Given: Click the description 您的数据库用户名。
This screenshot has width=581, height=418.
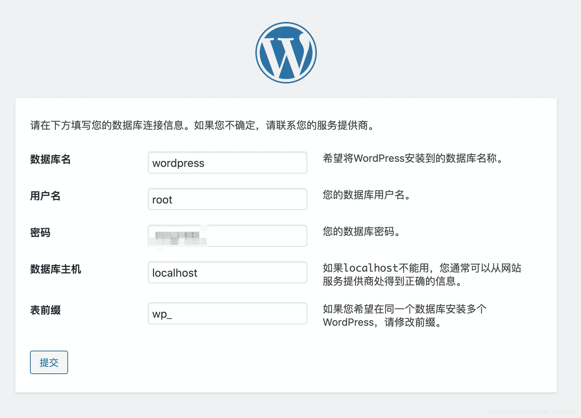Looking at the screenshot, I should 367,195.
